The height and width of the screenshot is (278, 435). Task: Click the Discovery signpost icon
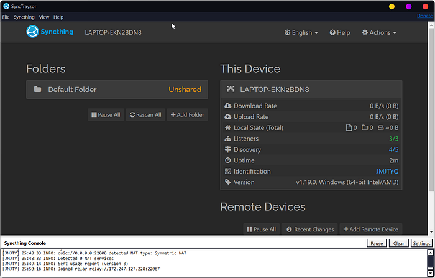tap(228, 149)
